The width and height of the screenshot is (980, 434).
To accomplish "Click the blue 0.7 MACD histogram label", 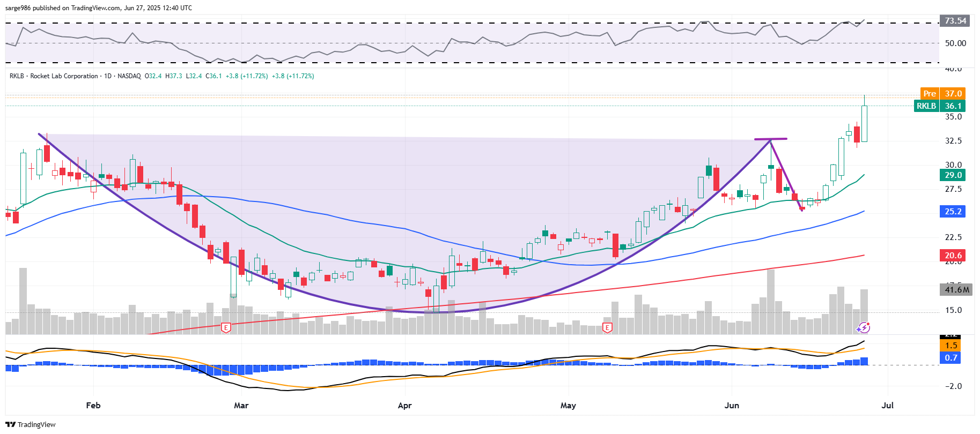I will 950,358.
